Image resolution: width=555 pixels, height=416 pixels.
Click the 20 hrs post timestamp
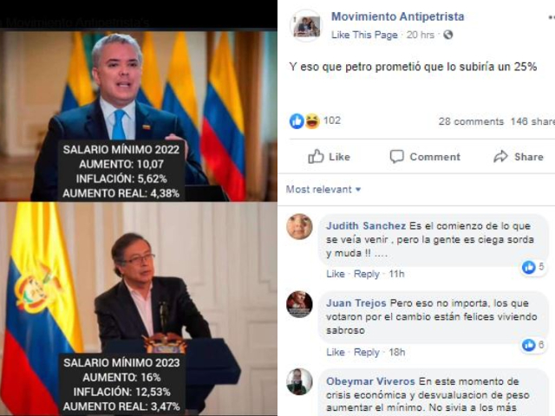point(420,35)
